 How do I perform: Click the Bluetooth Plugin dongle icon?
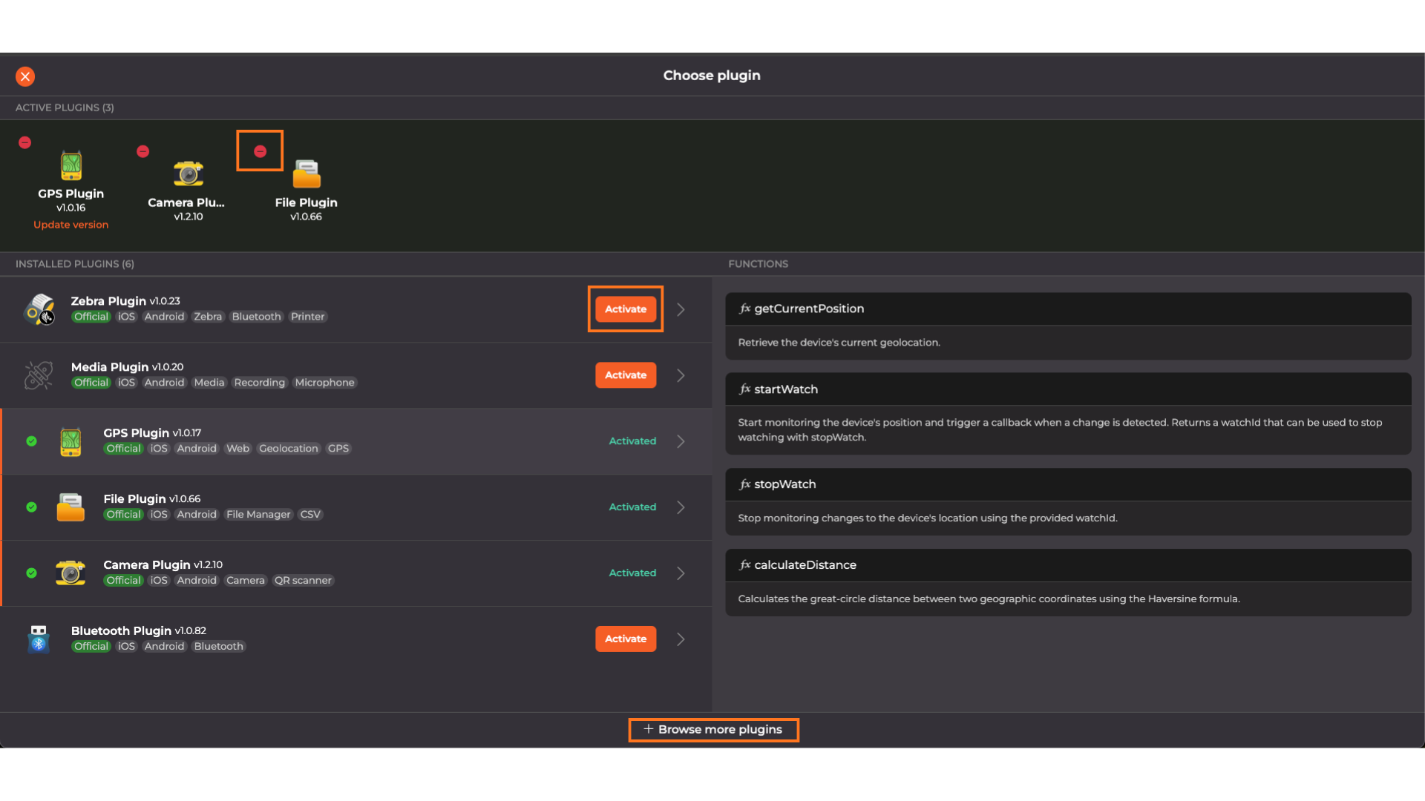coord(39,639)
